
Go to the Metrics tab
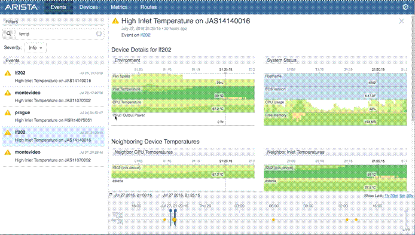tap(119, 7)
